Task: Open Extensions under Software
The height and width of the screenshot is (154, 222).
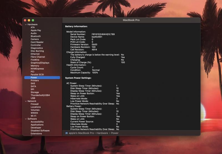Action: (36, 134)
